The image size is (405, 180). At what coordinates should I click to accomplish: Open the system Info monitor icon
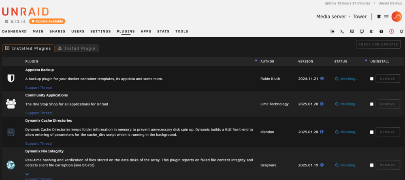tap(362, 32)
